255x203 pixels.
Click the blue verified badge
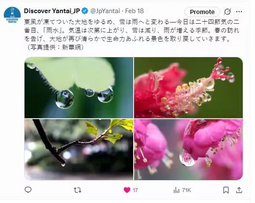point(85,11)
